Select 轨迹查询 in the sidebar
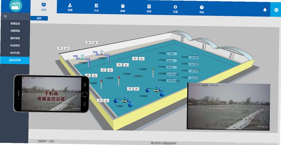The width and height of the screenshot is (281, 145). click(15, 46)
